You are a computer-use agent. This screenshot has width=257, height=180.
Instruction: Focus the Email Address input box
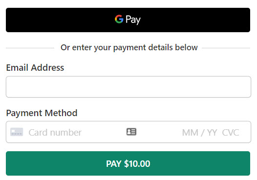click(128, 87)
